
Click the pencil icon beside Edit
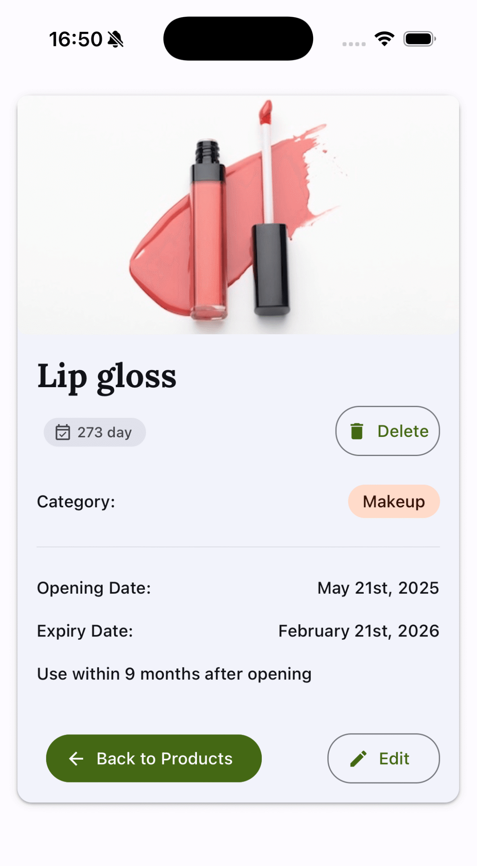pos(358,759)
